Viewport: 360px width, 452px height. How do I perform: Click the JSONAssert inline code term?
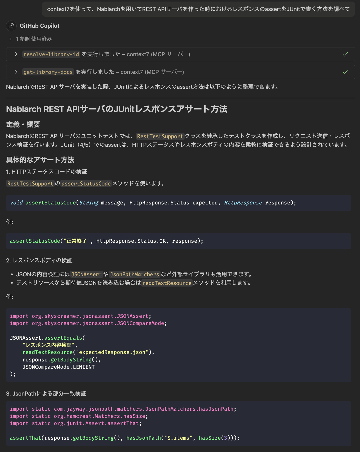coord(87,274)
